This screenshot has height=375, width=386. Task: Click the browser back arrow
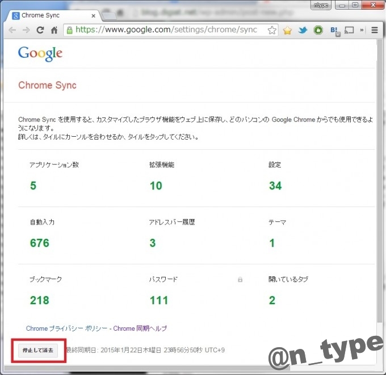tap(12, 30)
